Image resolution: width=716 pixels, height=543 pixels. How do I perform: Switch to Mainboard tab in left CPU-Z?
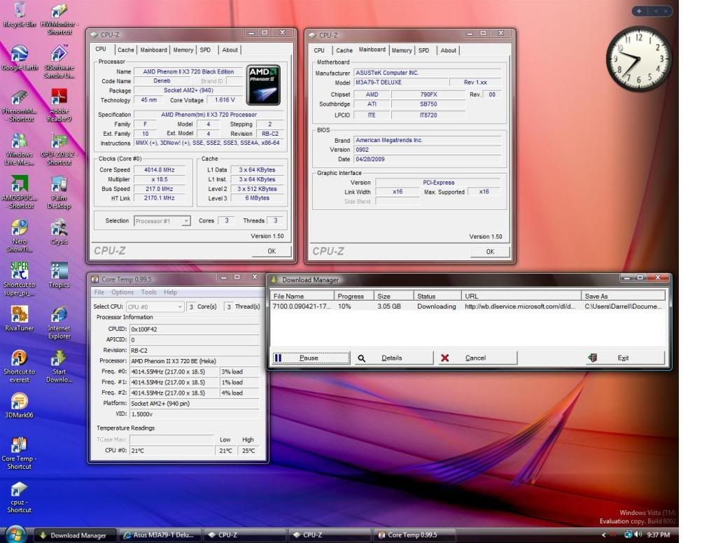153,50
